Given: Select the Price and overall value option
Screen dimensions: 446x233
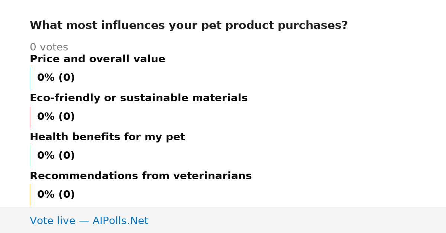Looking at the screenshot, I should pyautogui.click(x=97, y=59).
